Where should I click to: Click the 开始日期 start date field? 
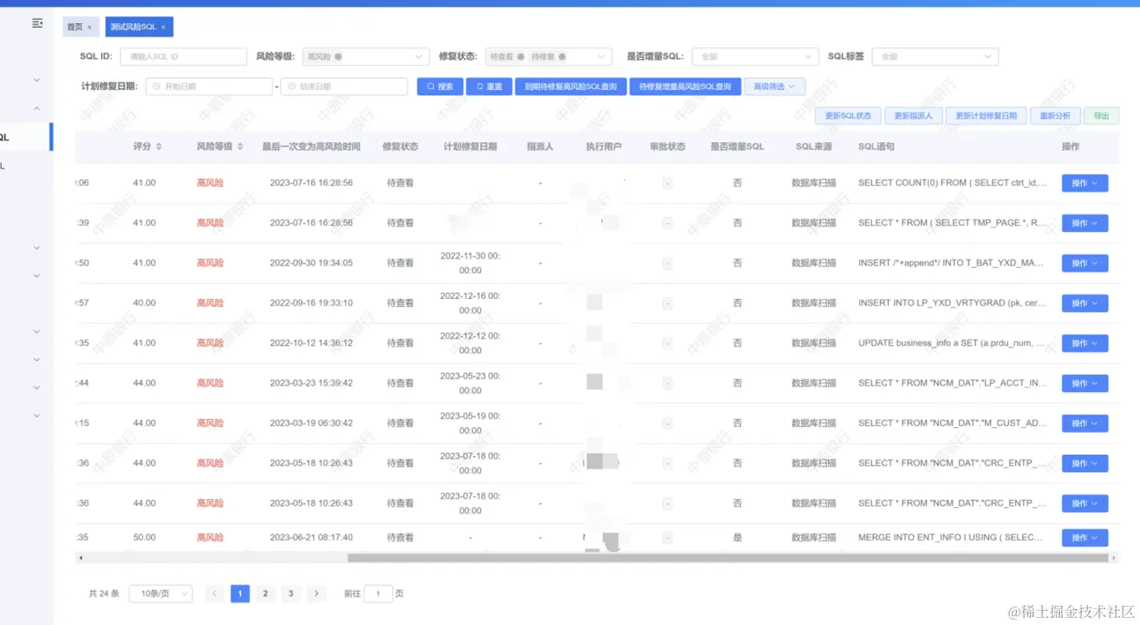click(x=209, y=87)
